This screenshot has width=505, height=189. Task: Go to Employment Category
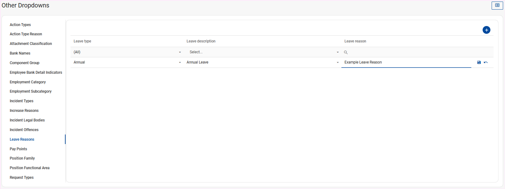coord(28,82)
